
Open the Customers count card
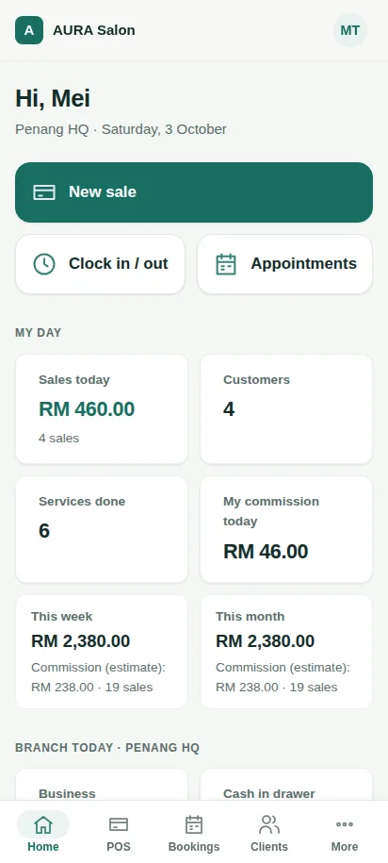click(286, 409)
